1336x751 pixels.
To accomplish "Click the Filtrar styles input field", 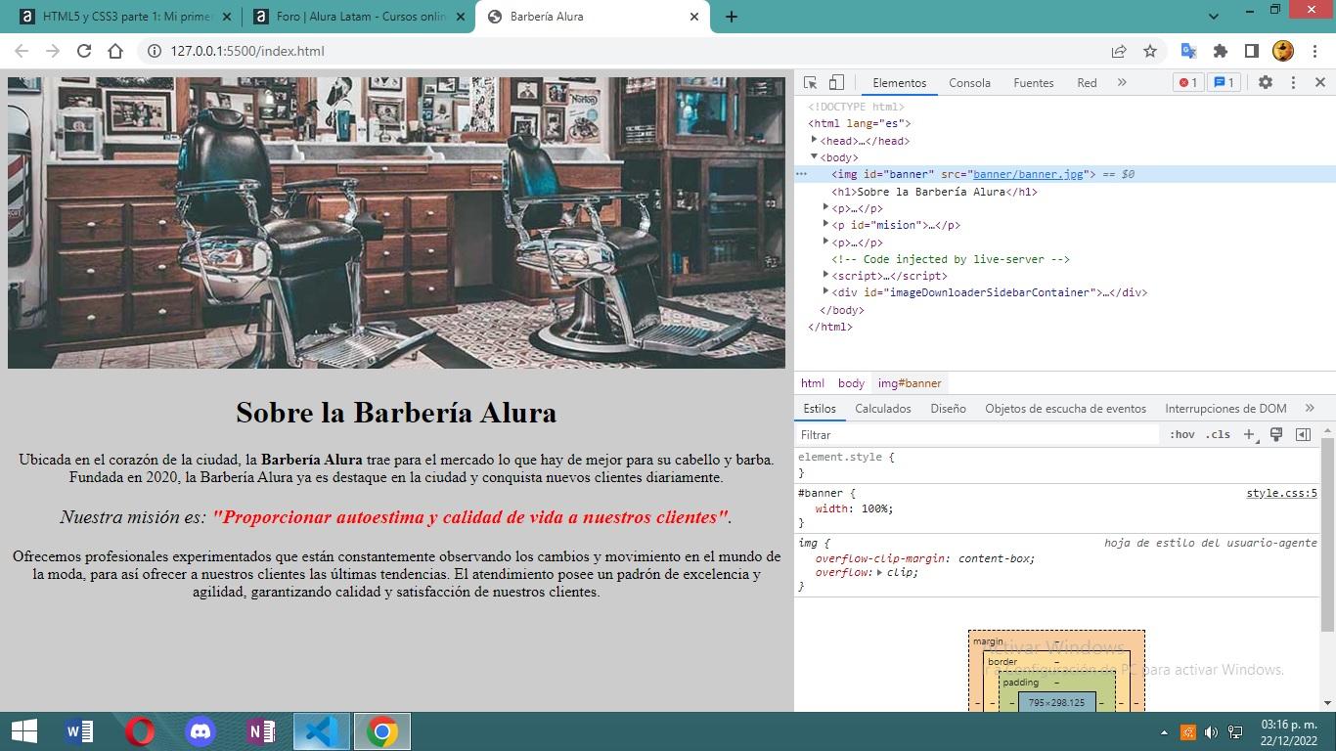I will (x=978, y=434).
